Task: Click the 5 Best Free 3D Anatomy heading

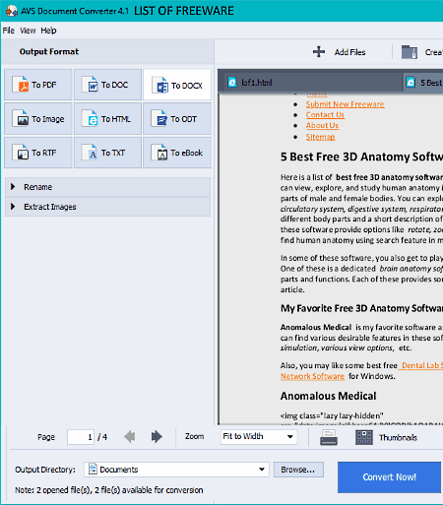Action: tap(361, 157)
